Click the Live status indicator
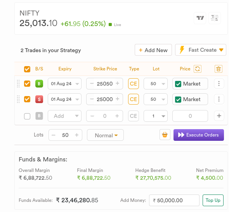The width and height of the screenshot is (229, 212). click(115, 25)
